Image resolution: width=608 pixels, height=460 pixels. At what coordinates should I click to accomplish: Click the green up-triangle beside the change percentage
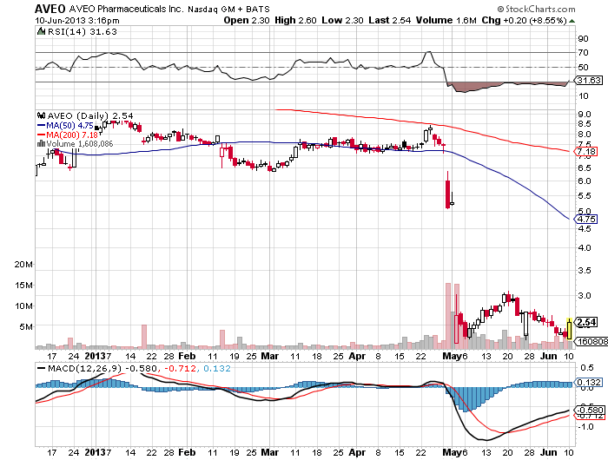tap(572, 21)
